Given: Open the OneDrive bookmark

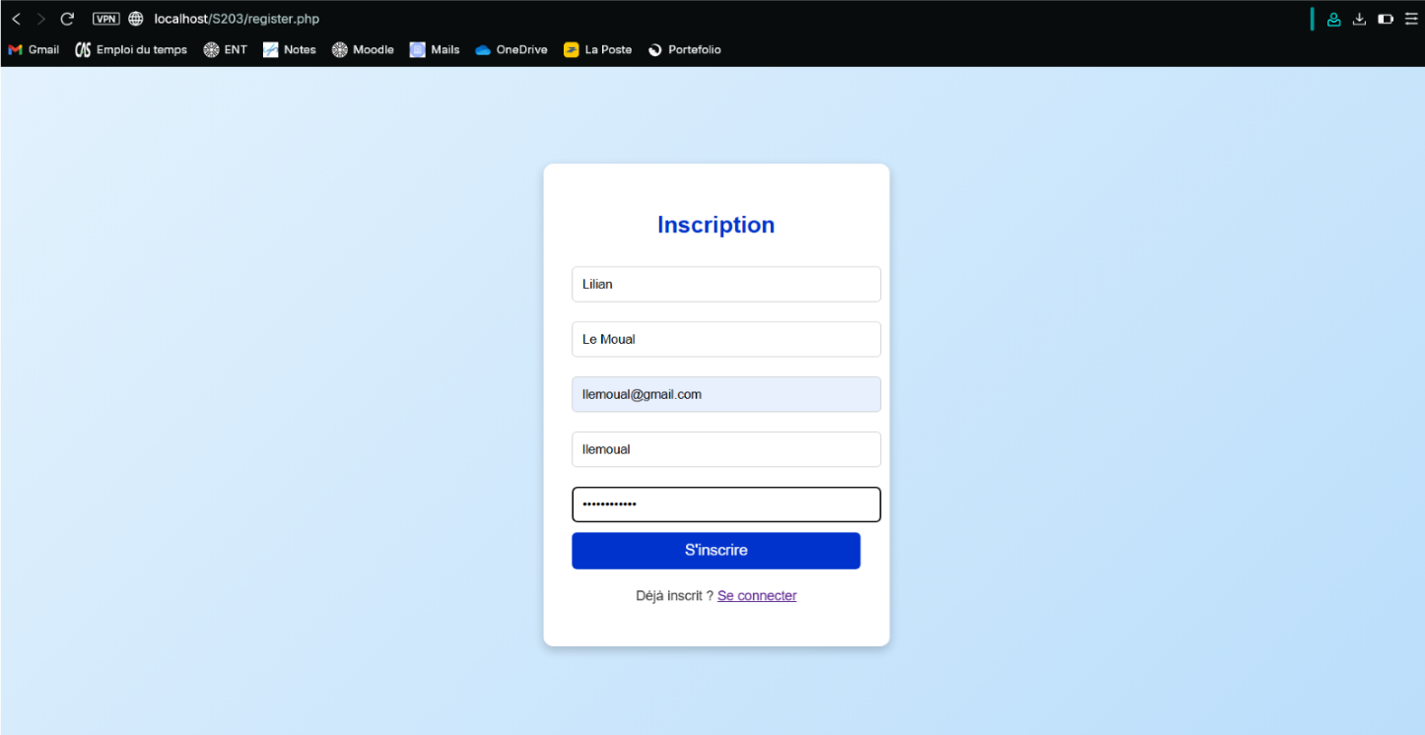Looking at the screenshot, I should pos(510,49).
